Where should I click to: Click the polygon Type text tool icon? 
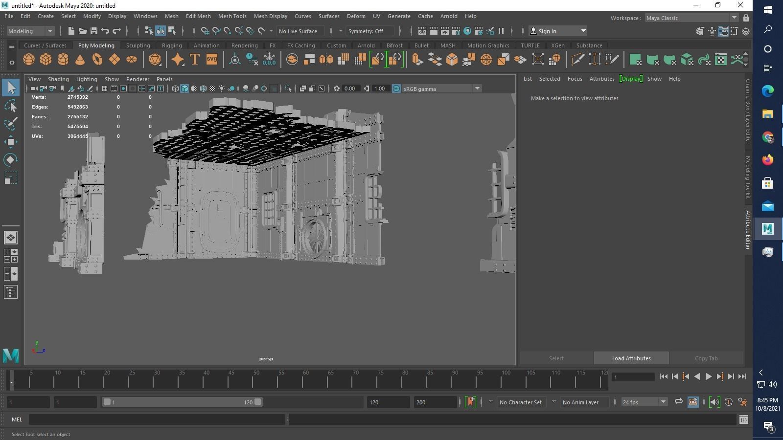click(x=195, y=60)
